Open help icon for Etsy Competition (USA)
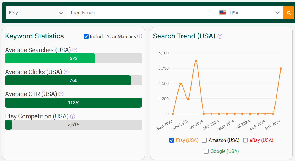The height and width of the screenshot is (161, 295). (x=73, y=116)
